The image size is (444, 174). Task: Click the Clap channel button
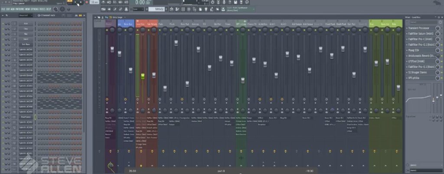pyautogui.click(x=26, y=29)
